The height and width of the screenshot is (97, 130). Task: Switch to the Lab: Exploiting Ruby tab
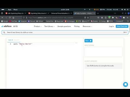16,13
